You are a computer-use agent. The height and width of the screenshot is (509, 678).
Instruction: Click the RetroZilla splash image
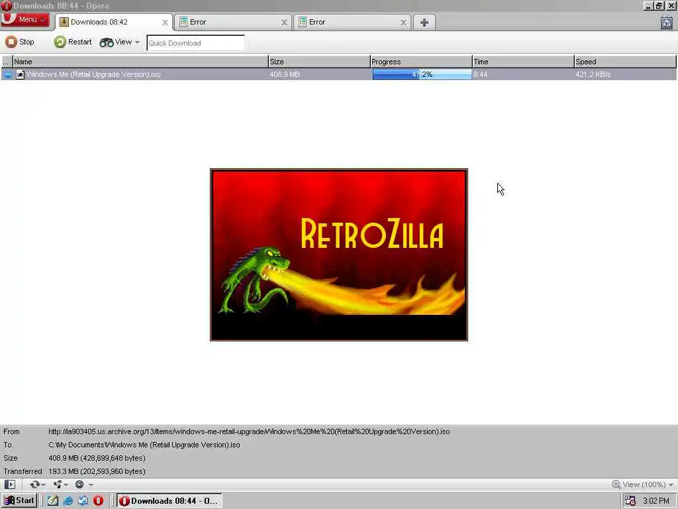point(338,255)
